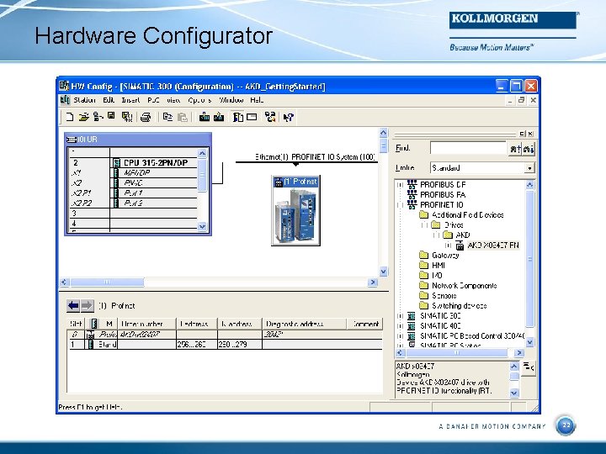
Task: Click the Save floppy-disk toolbar icon
Action: (111, 116)
